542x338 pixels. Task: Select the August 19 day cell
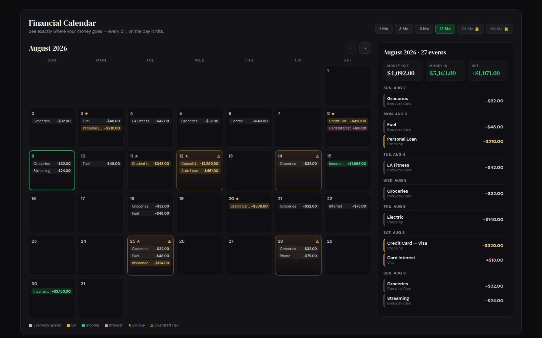(x=200, y=213)
